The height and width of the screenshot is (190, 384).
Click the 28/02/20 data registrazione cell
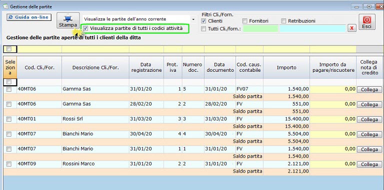(146, 104)
